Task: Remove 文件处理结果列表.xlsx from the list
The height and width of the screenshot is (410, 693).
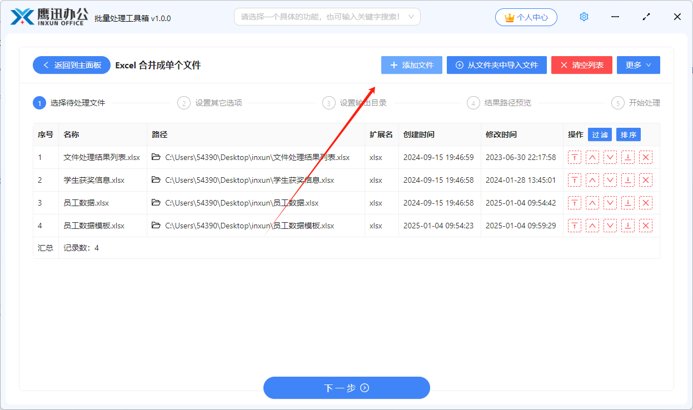Action: pos(646,157)
